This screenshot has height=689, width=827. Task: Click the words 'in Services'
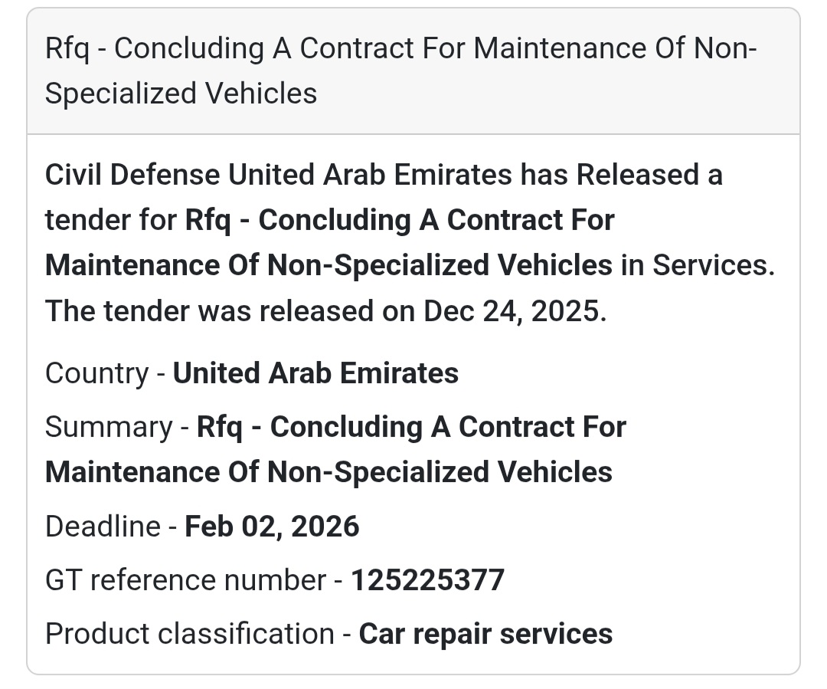712,265
